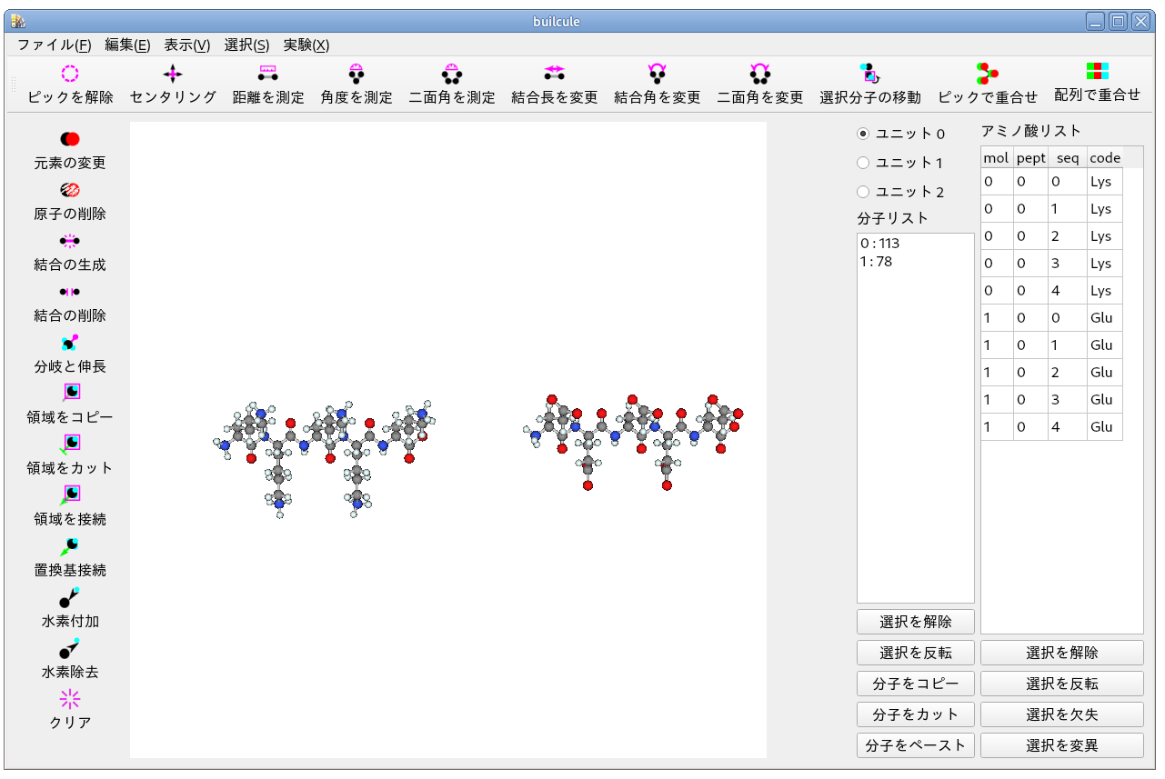1165x779 pixels.
Task: Choose the ユニット 2 radio button
Action: 863,192
